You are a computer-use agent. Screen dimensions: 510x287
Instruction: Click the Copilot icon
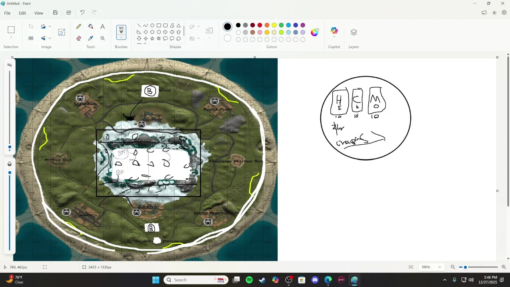pos(334,31)
